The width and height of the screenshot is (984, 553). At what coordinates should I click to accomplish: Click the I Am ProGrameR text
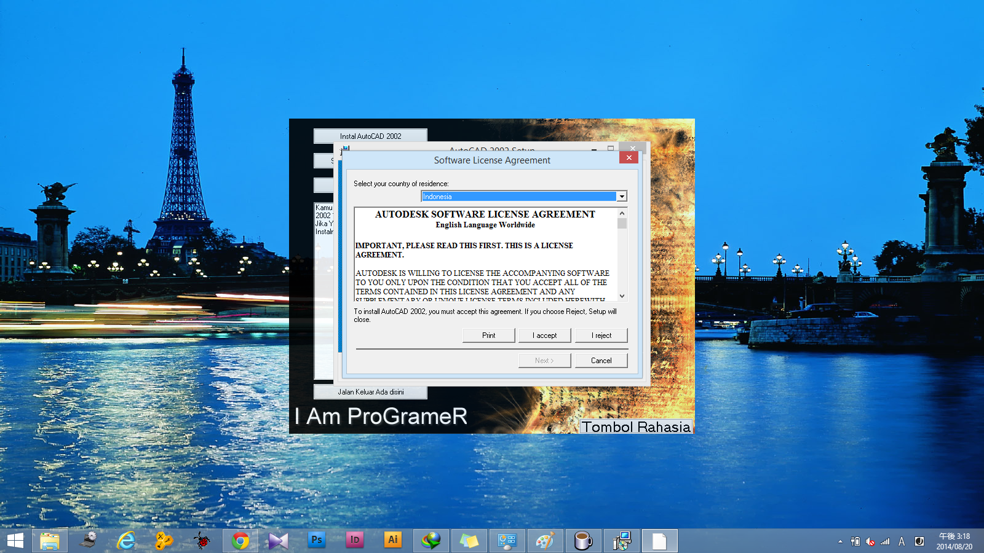(381, 416)
